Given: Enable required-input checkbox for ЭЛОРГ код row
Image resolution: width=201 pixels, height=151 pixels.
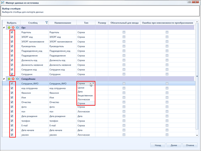Looking at the screenshot, I should click(124, 37).
